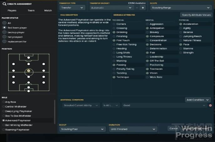Image resolution: width=215 pixels, height=142 pixels.
Task: Open the Is At Least comparison dropdown
Action: [111, 106]
